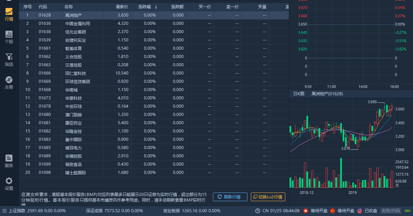The width and height of the screenshot is (413, 216).
Task: Select the 安捷利实业 row
Action: 154,40
